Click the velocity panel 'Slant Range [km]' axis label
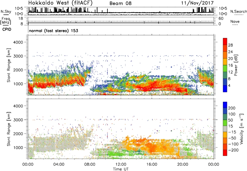 [9, 129]
